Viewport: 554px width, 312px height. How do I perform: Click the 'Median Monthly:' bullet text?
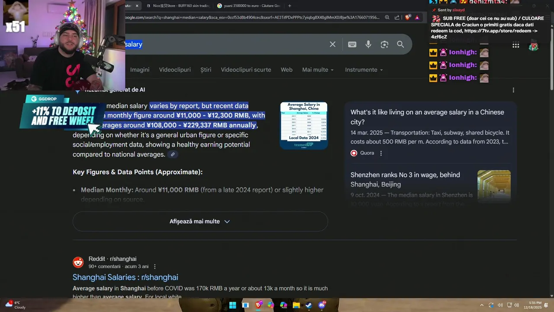click(x=107, y=190)
